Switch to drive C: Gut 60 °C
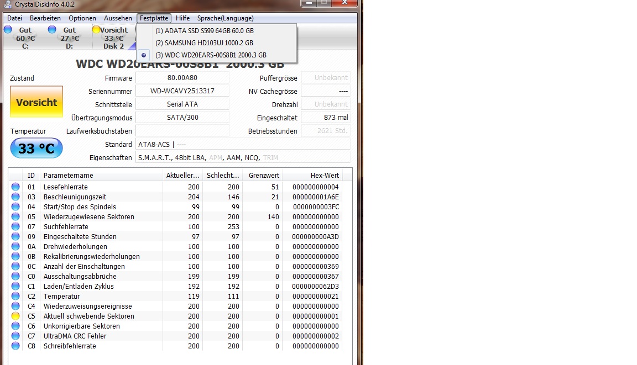Screen dimensions: 637x365 click(x=25, y=38)
